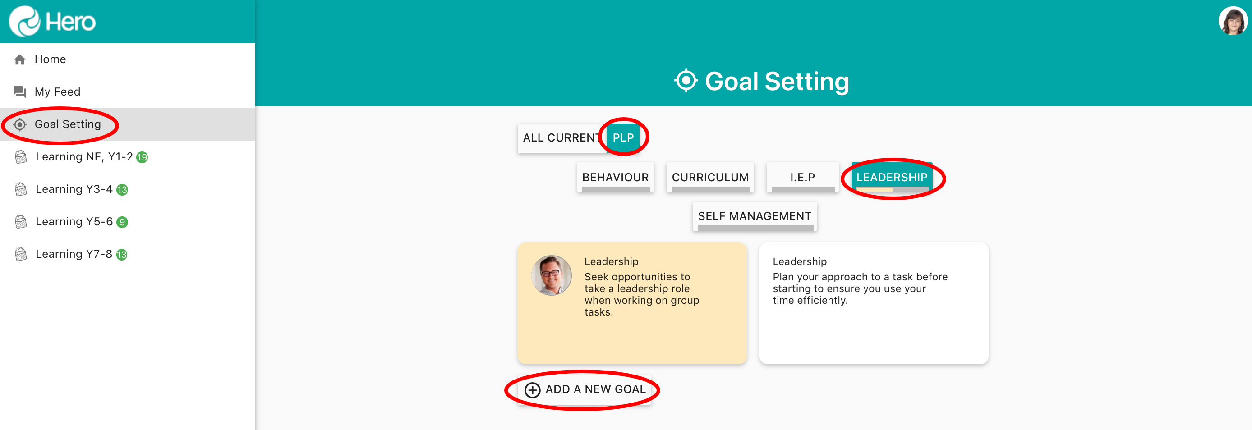Toggle the PLP filter
Viewport: 1252px width, 430px height.
point(623,138)
